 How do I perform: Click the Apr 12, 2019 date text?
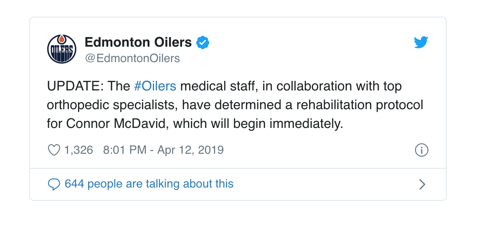(190, 150)
